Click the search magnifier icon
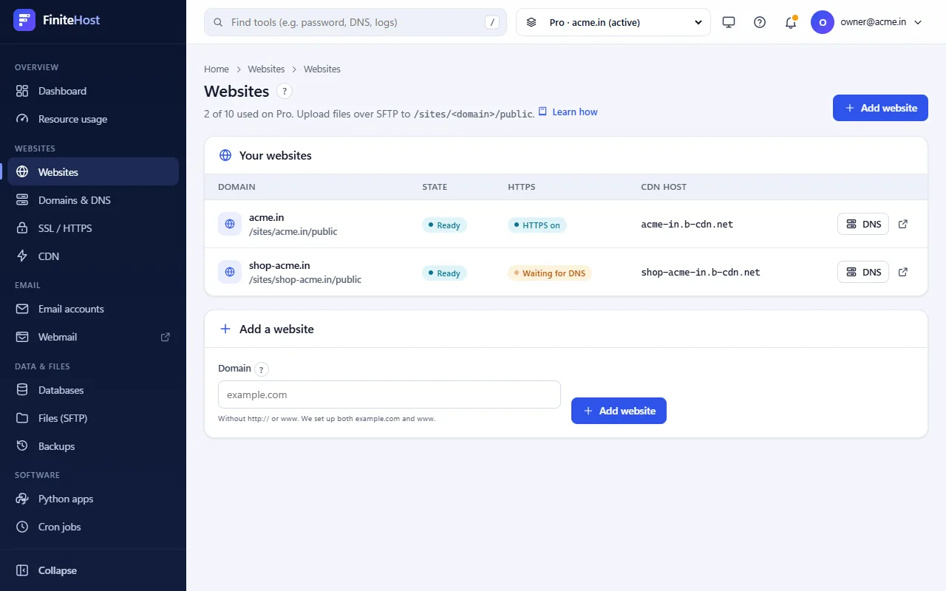Screen dimensions: 946x591 (x=218, y=22)
